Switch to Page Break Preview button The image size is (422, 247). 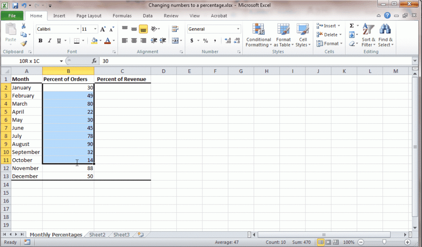click(335, 242)
